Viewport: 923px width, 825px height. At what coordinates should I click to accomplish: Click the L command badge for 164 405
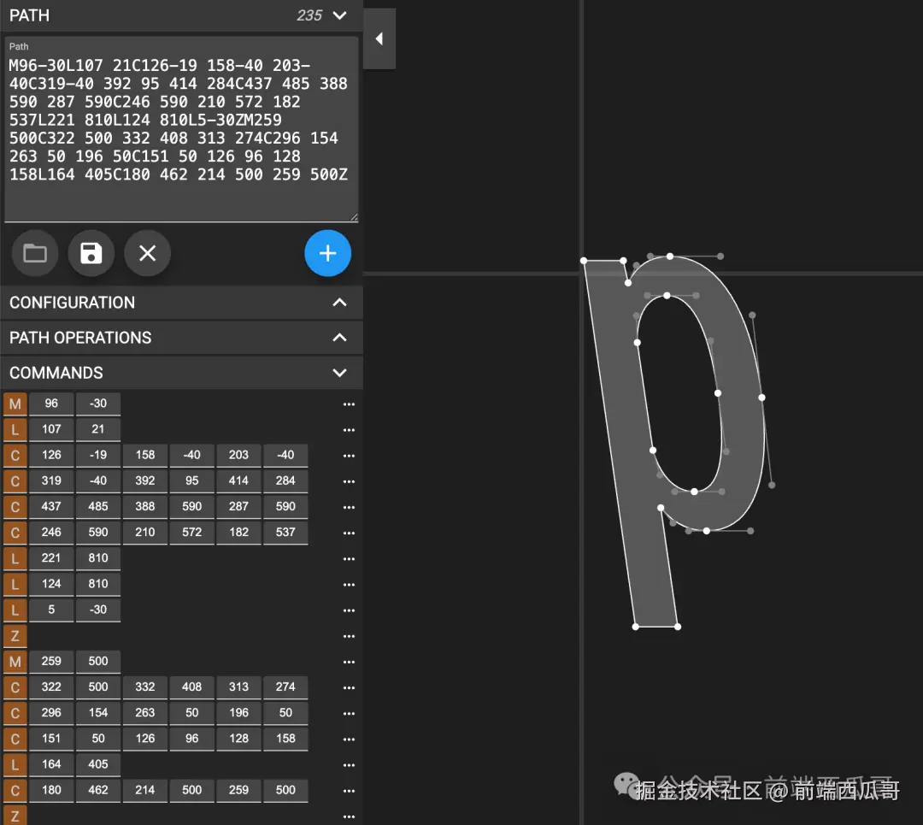point(15,765)
